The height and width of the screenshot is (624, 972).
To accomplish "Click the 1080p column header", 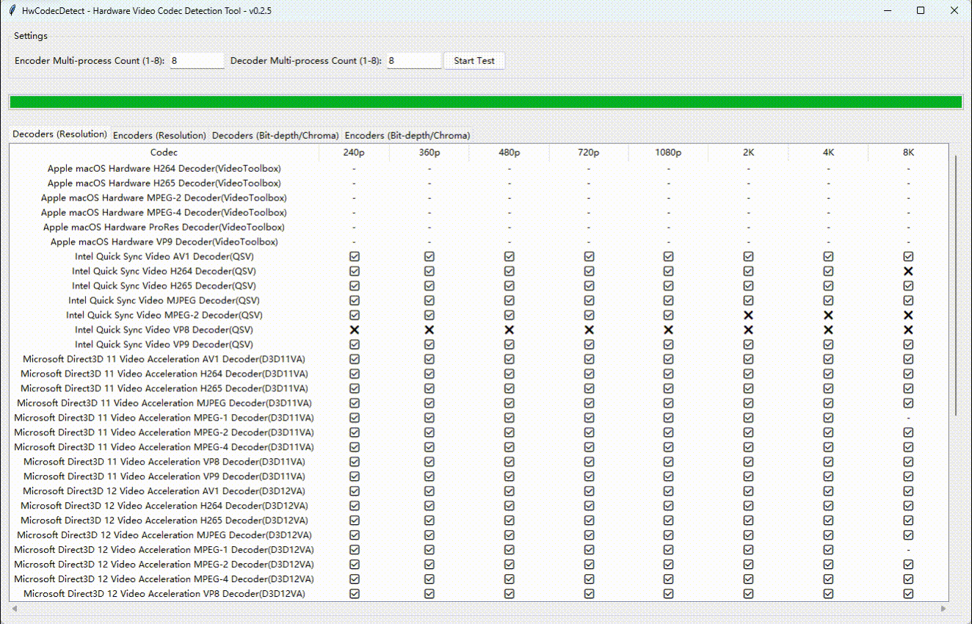I will pos(668,153).
